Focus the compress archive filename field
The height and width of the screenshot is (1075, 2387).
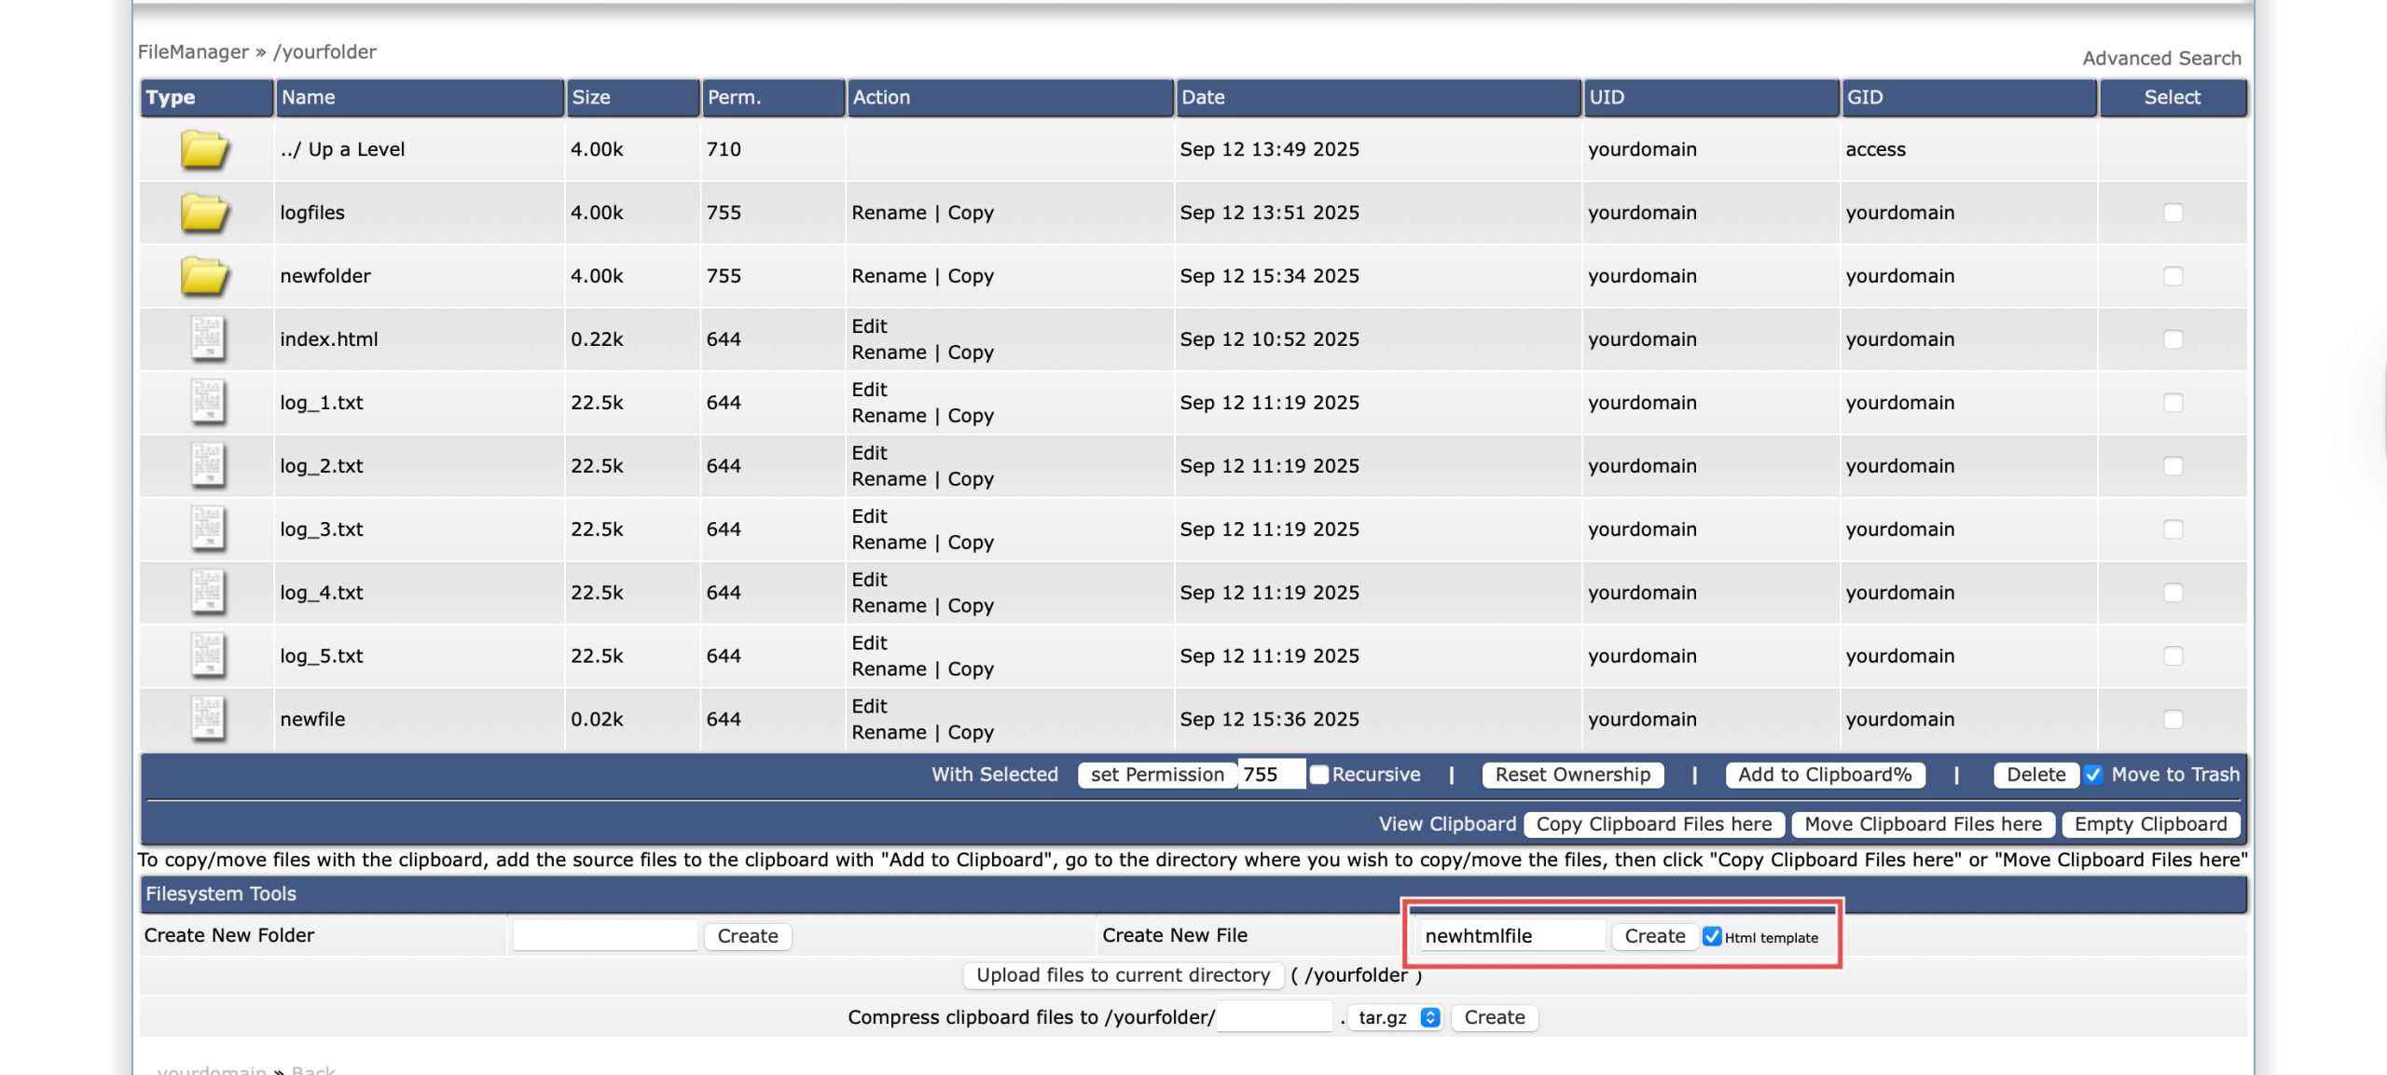click(1275, 1017)
